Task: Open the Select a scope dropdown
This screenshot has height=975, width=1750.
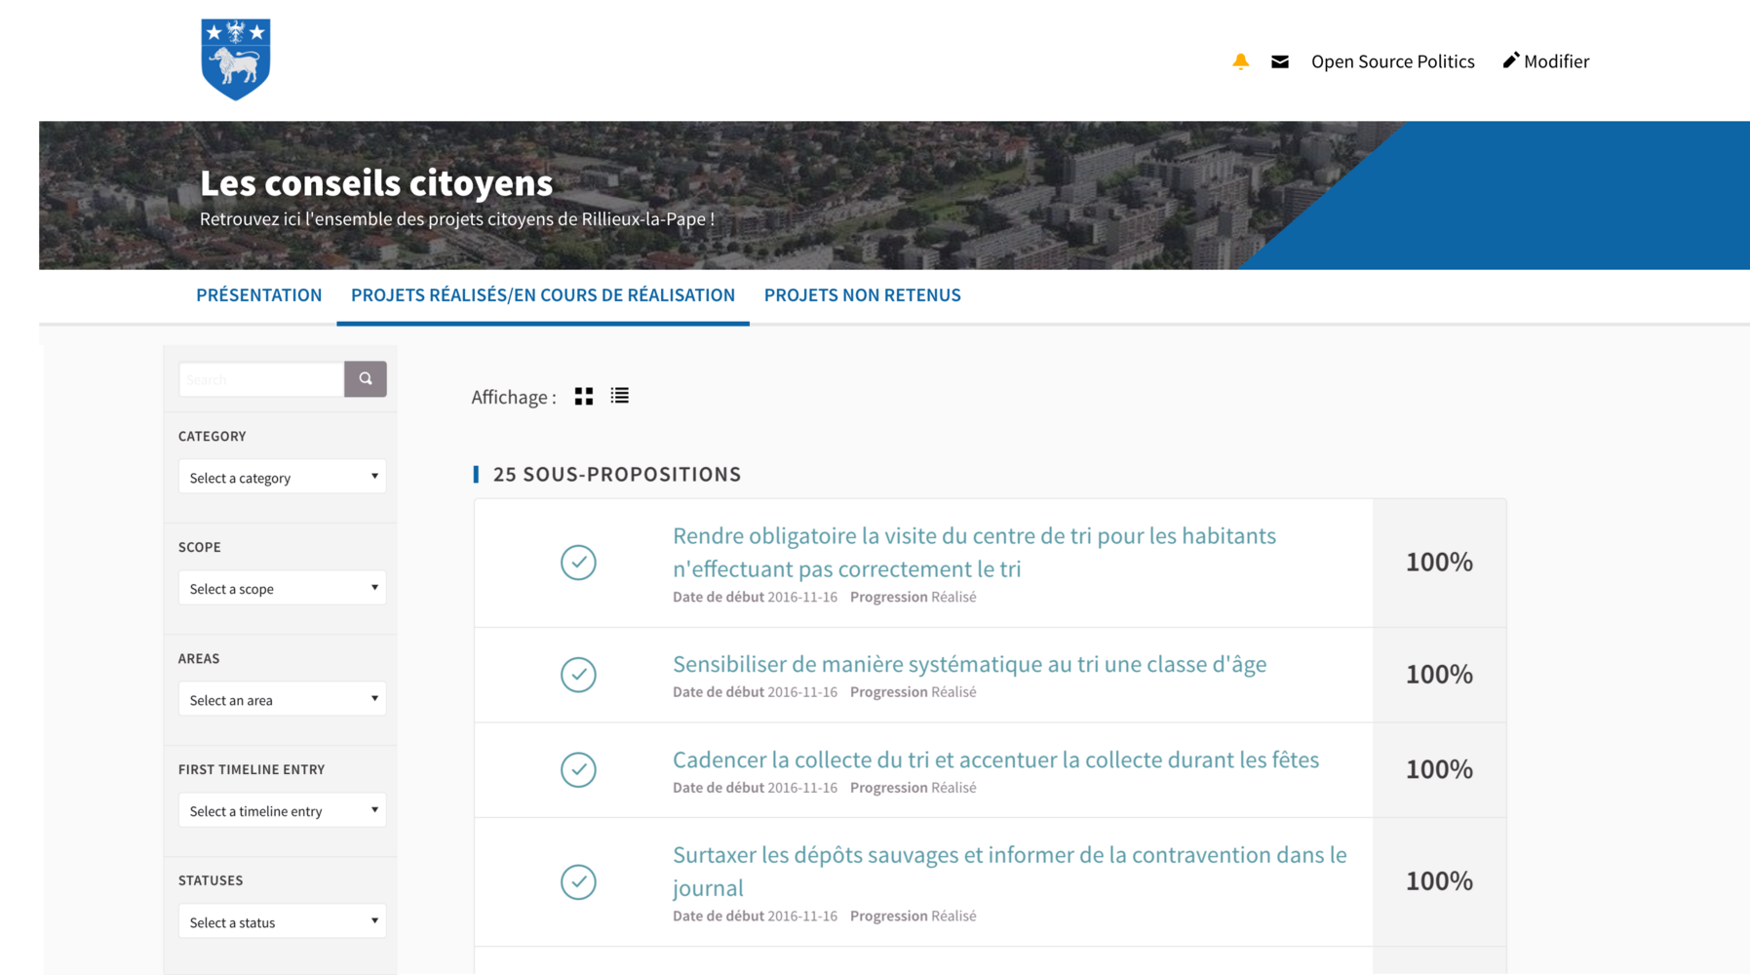Action: point(282,589)
